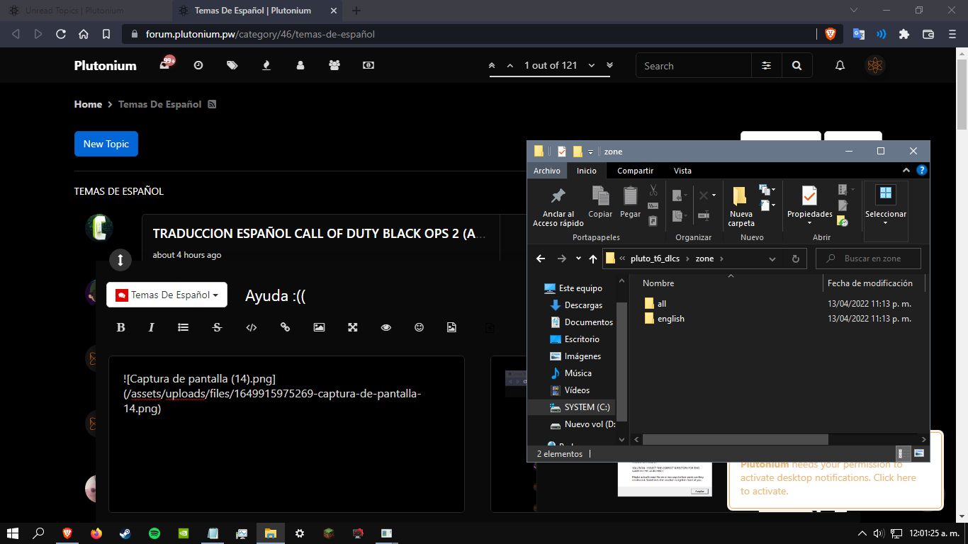Open unread notifications with 99+ badge

pos(167,64)
